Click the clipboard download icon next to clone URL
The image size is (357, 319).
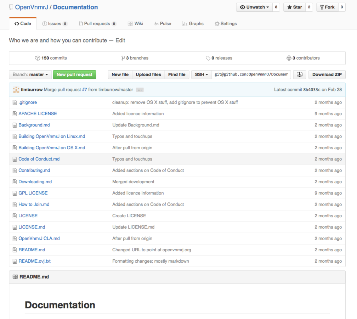tap(299, 74)
